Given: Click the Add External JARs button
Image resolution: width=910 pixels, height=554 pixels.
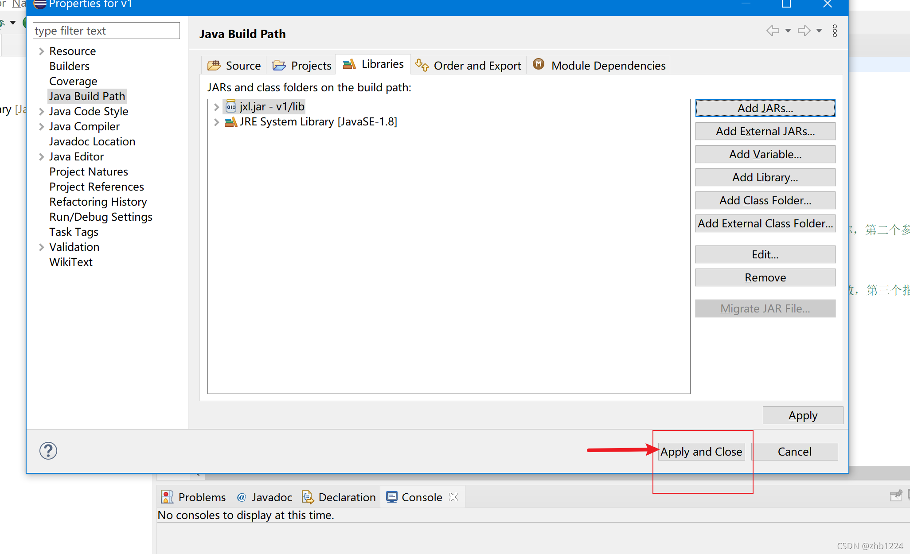Looking at the screenshot, I should pos(765,131).
